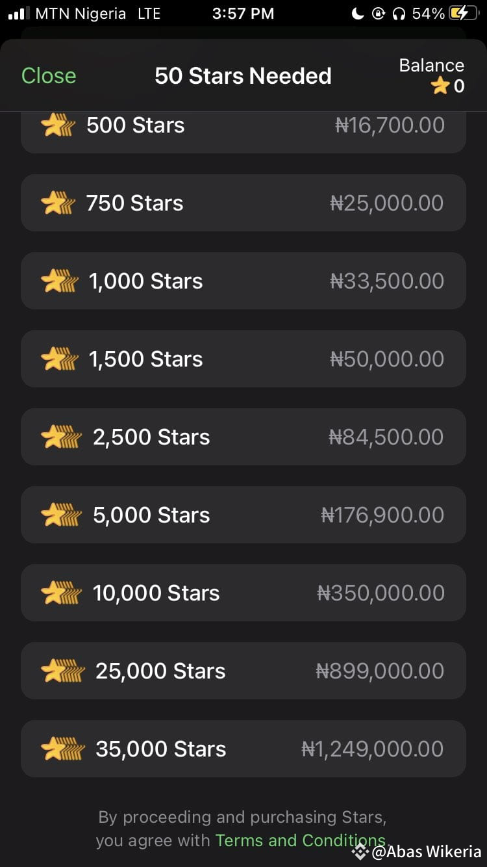
Task: Tap the ₦16,700.00 price
Action: click(390, 125)
